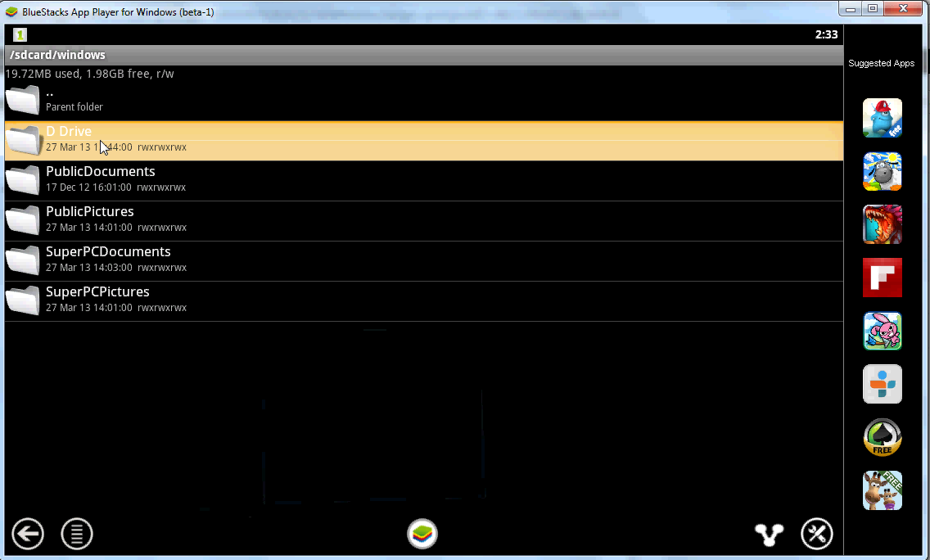Click the BlueStacks title bar logo
Viewport: 930px width, 560px height.
click(x=11, y=11)
